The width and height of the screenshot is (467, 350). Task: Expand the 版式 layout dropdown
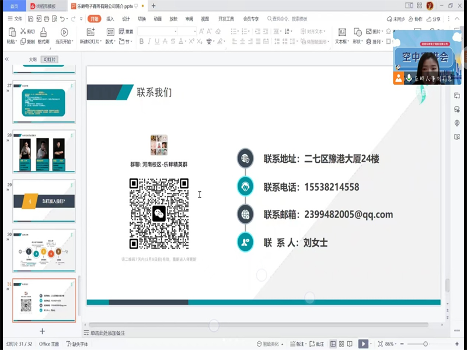pos(110,41)
